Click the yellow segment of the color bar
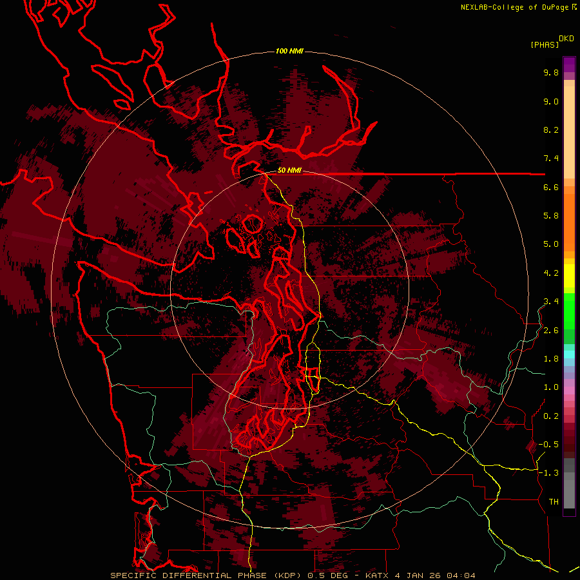 pyautogui.click(x=569, y=276)
